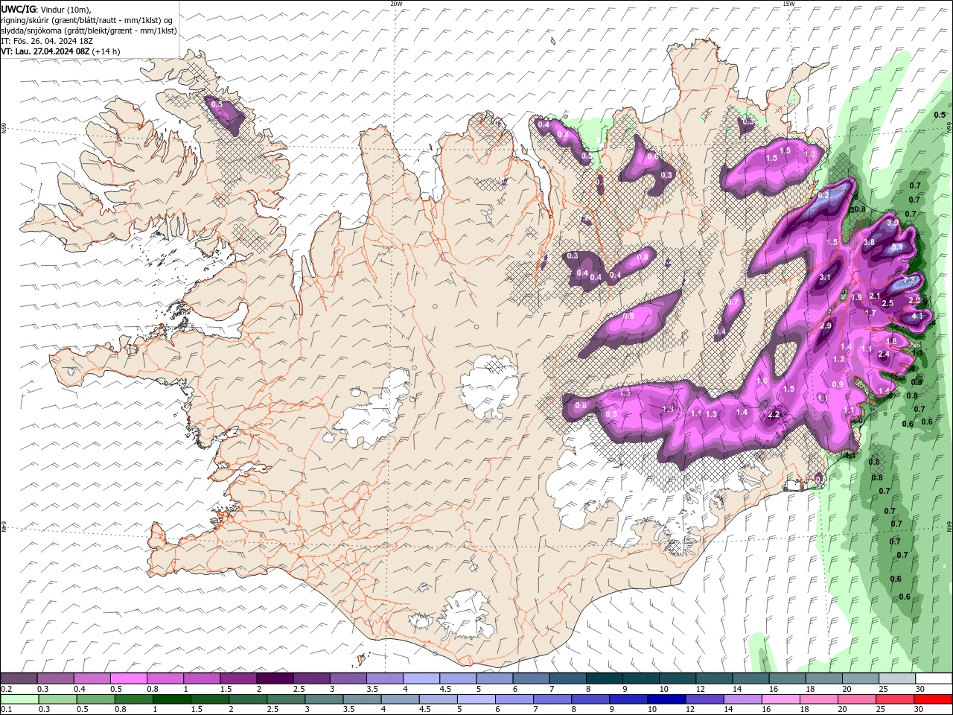Select the white 30+ snow legend swatch

coord(933,679)
